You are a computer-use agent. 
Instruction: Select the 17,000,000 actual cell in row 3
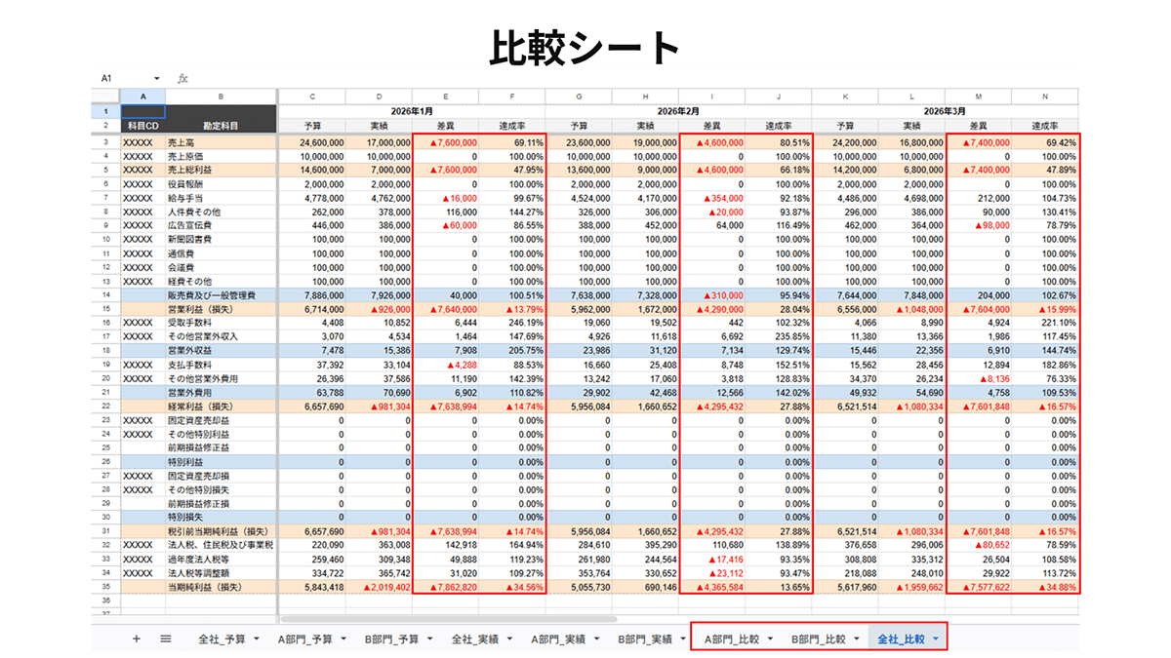click(379, 142)
